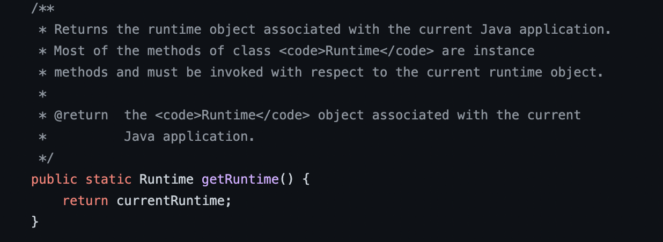This screenshot has width=663, height=242.
Task: Click the word 'Most' in the comment
Action: coord(70,51)
